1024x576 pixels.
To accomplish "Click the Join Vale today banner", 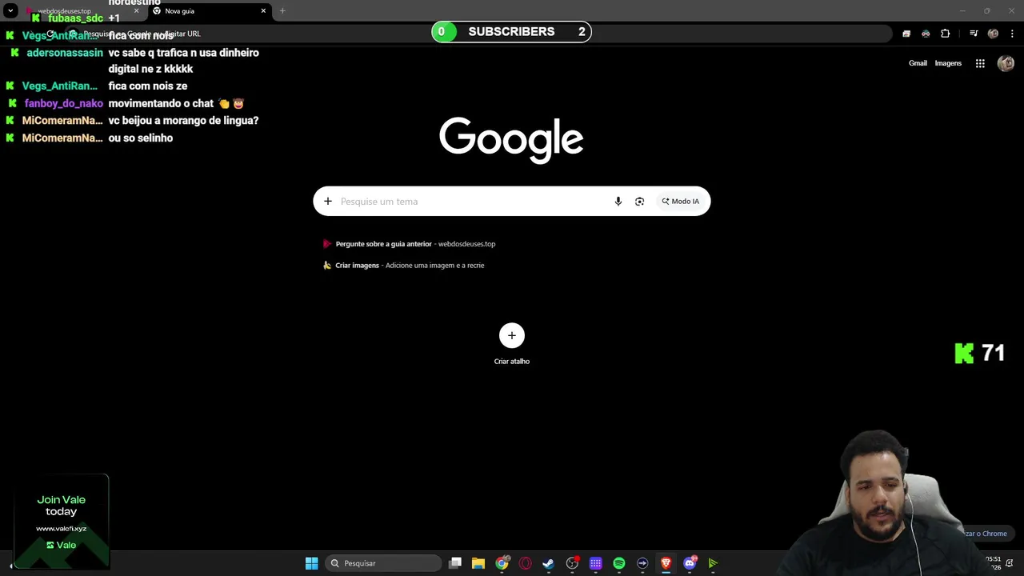I will 62,521.
